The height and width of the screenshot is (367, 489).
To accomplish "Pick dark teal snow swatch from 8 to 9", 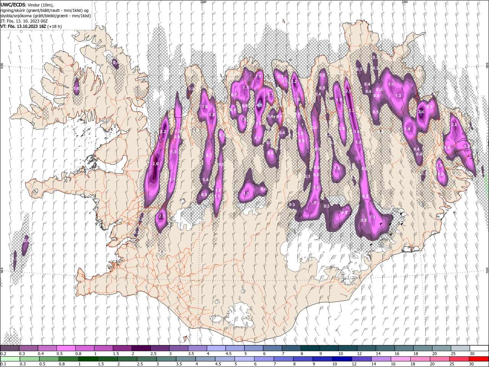I will [x=310, y=348].
